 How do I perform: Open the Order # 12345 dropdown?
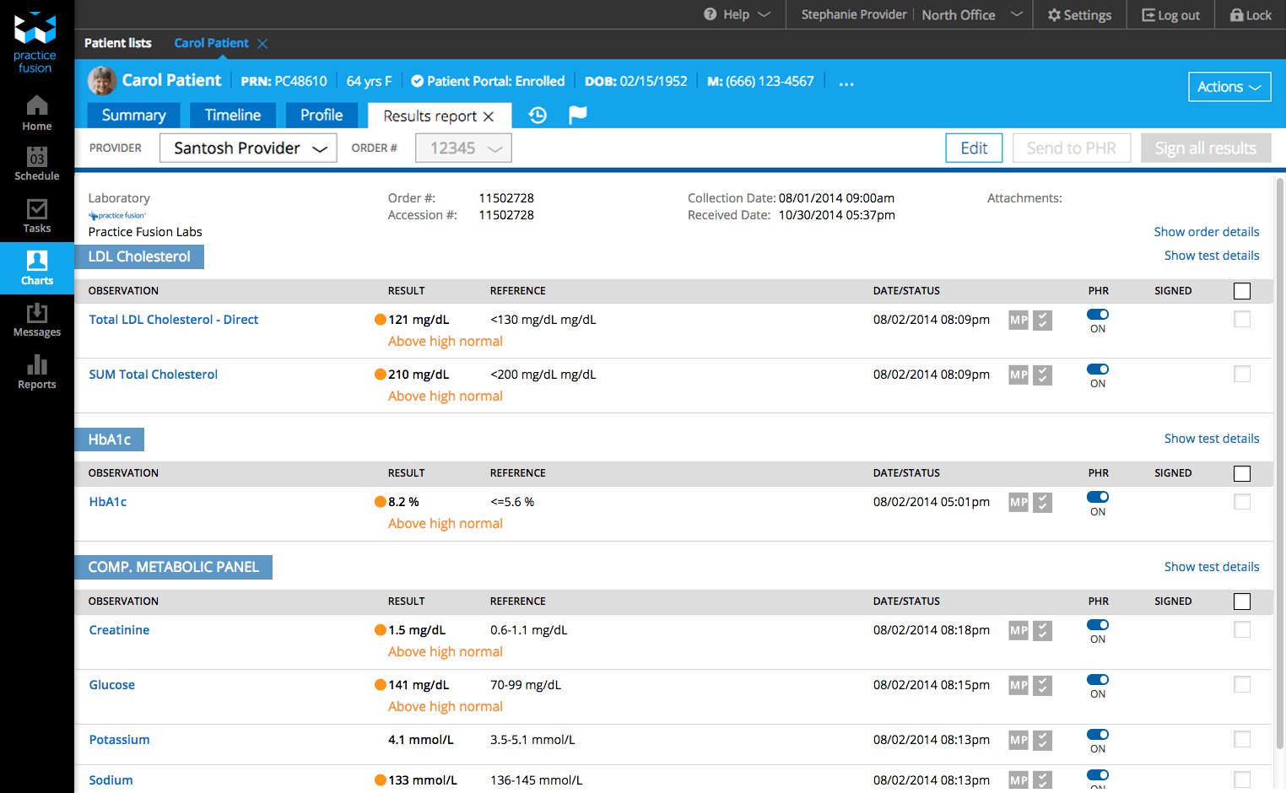(463, 148)
